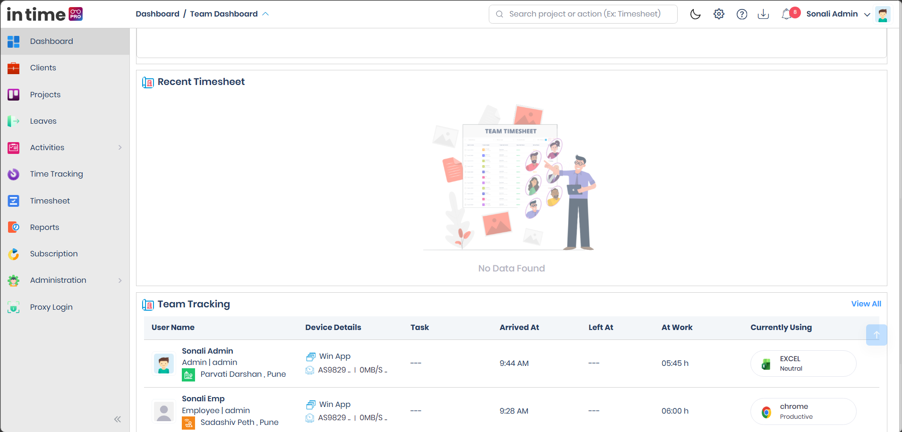Click the At Work column header
902x432 pixels.
point(677,327)
